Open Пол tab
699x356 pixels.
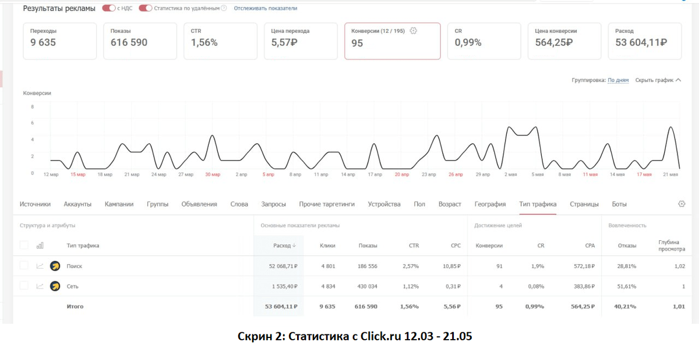point(419,204)
